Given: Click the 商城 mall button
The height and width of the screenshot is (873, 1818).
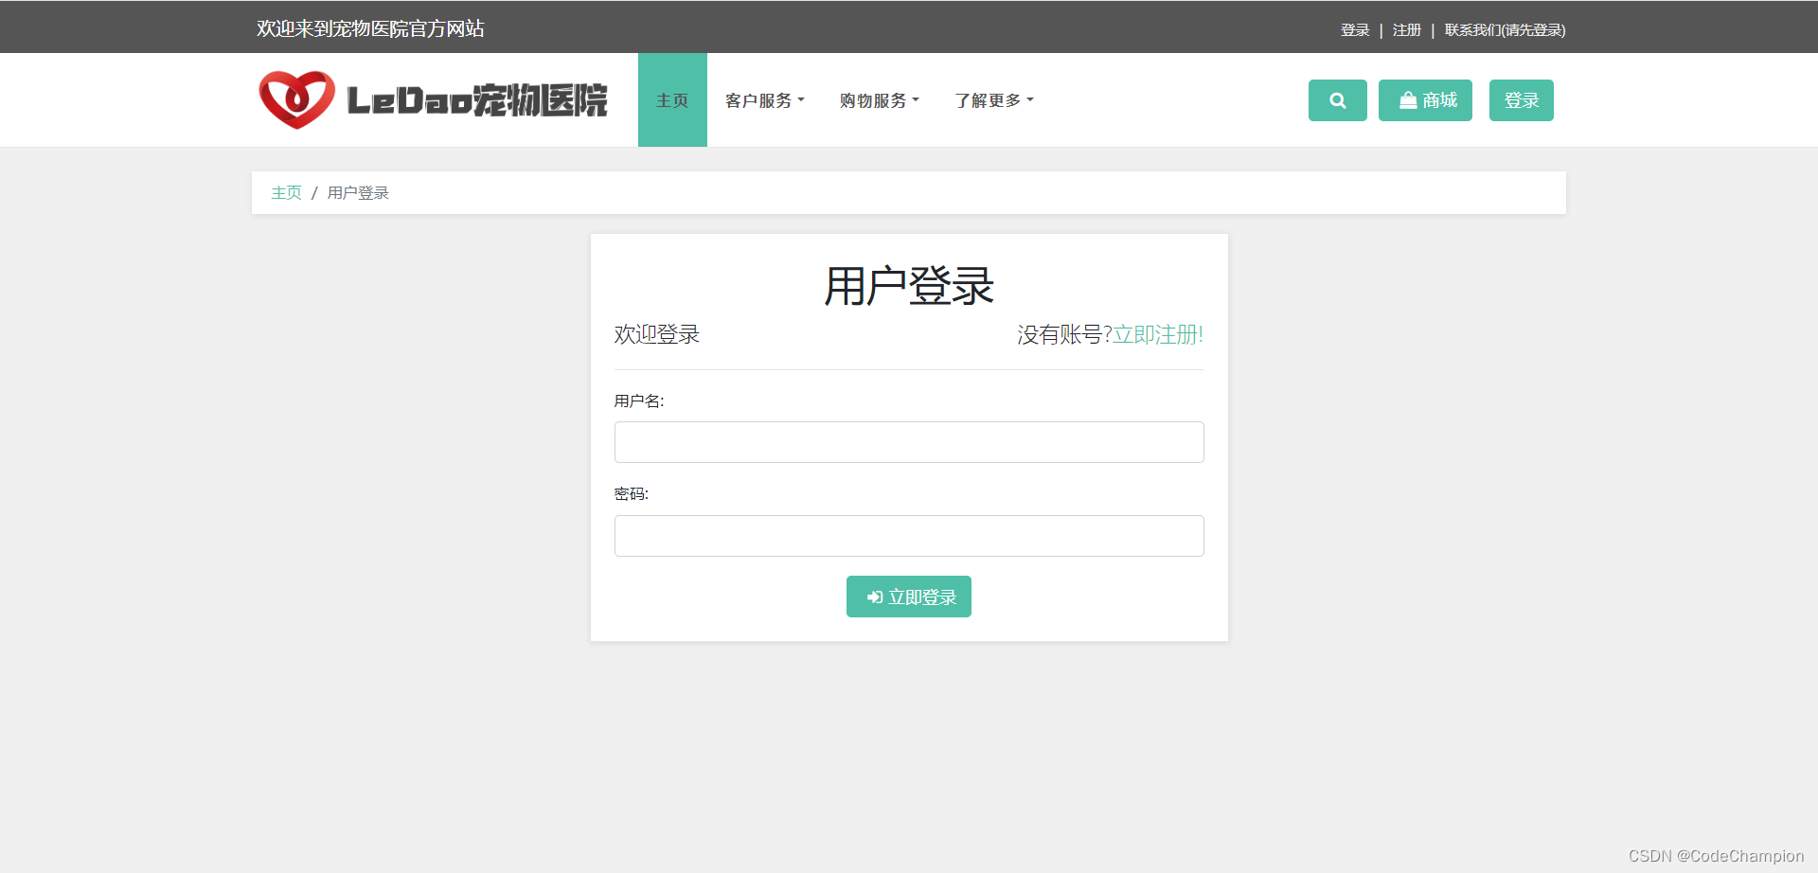Looking at the screenshot, I should tap(1425, 99).
